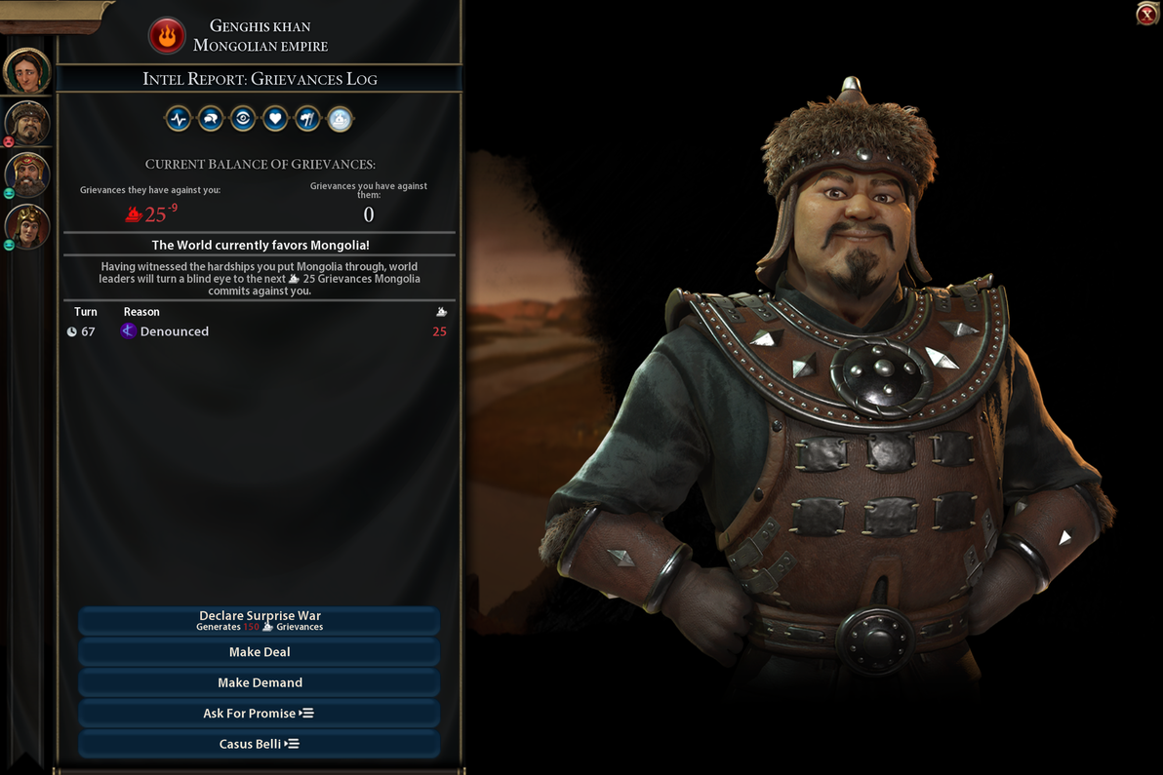Expand the Casus Belli options
The image size is (1163, 775).
coord(260,744)
